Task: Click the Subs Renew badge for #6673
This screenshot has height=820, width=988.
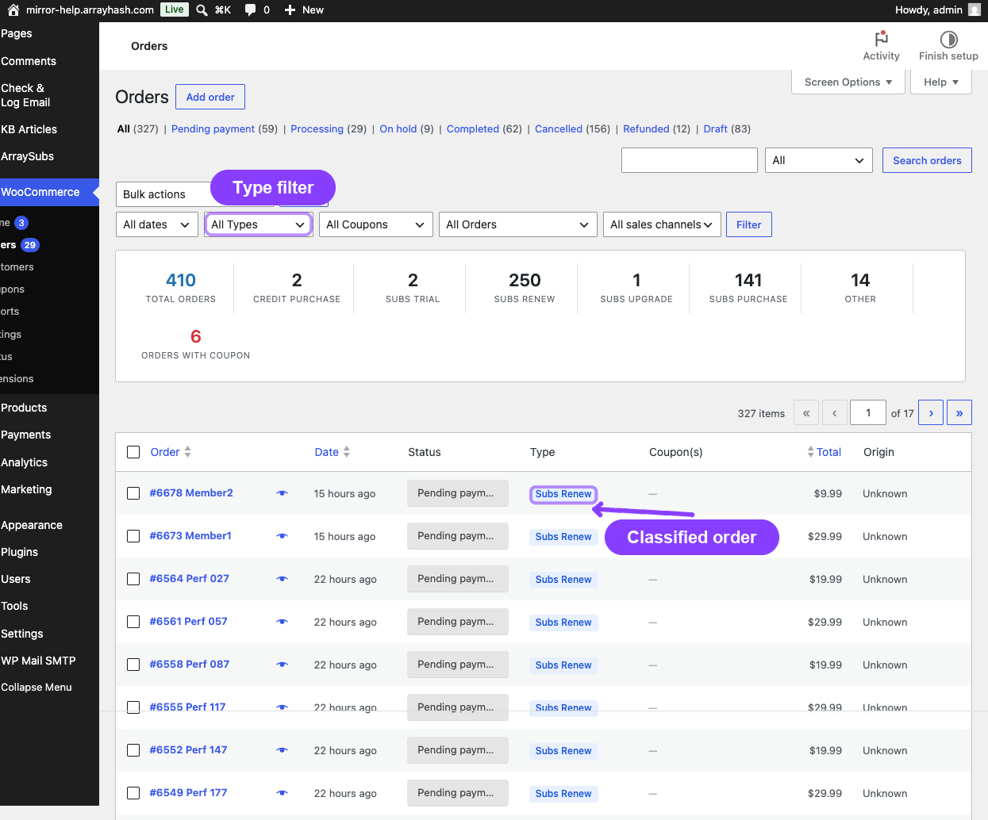Action: (x=563, y=537)
